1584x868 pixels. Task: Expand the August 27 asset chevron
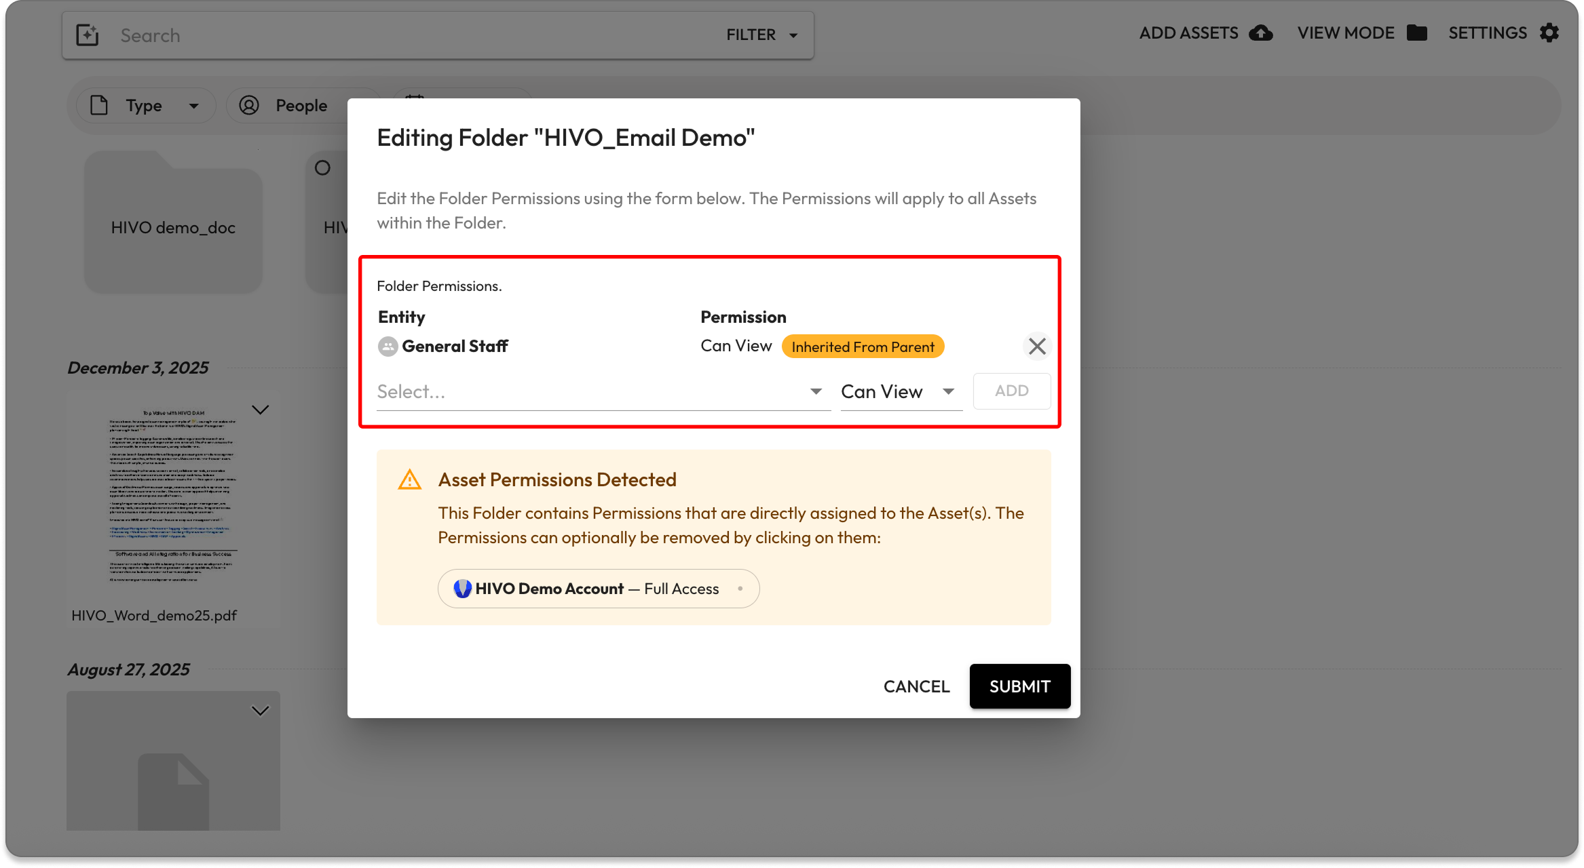pyautogui.click(x=261, y=711)
